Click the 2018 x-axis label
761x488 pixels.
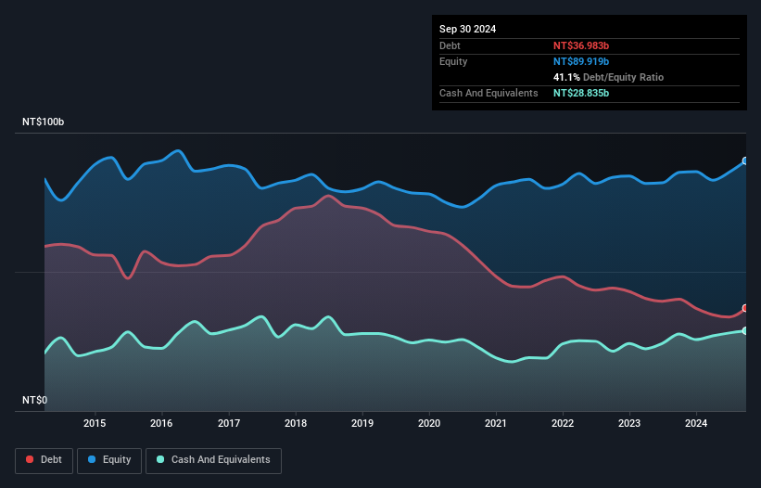coord(296,423)
